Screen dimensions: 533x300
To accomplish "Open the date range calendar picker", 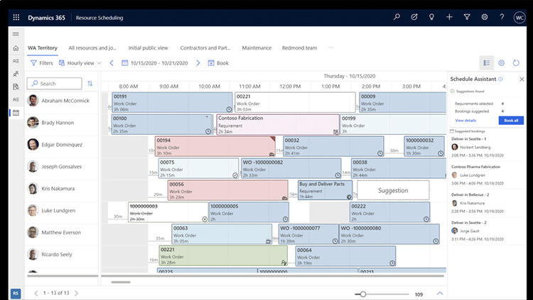I will click(x=125, y=63).
